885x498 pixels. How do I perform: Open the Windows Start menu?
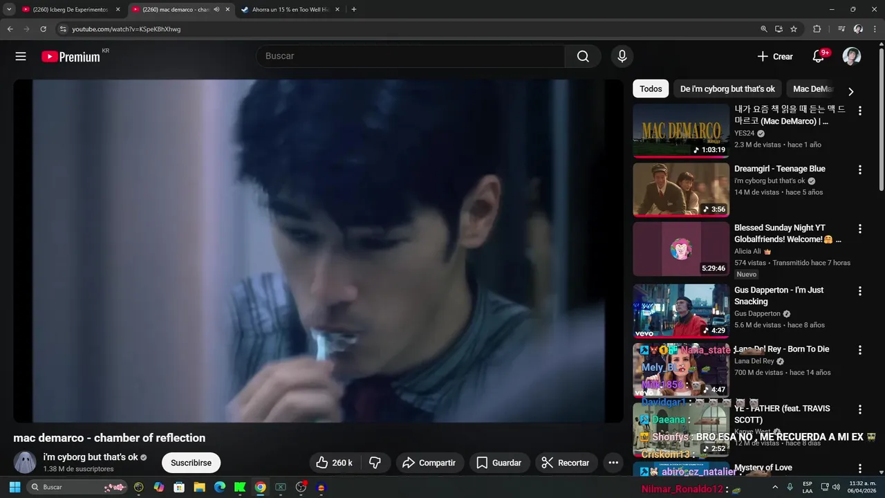pos(15,487)
